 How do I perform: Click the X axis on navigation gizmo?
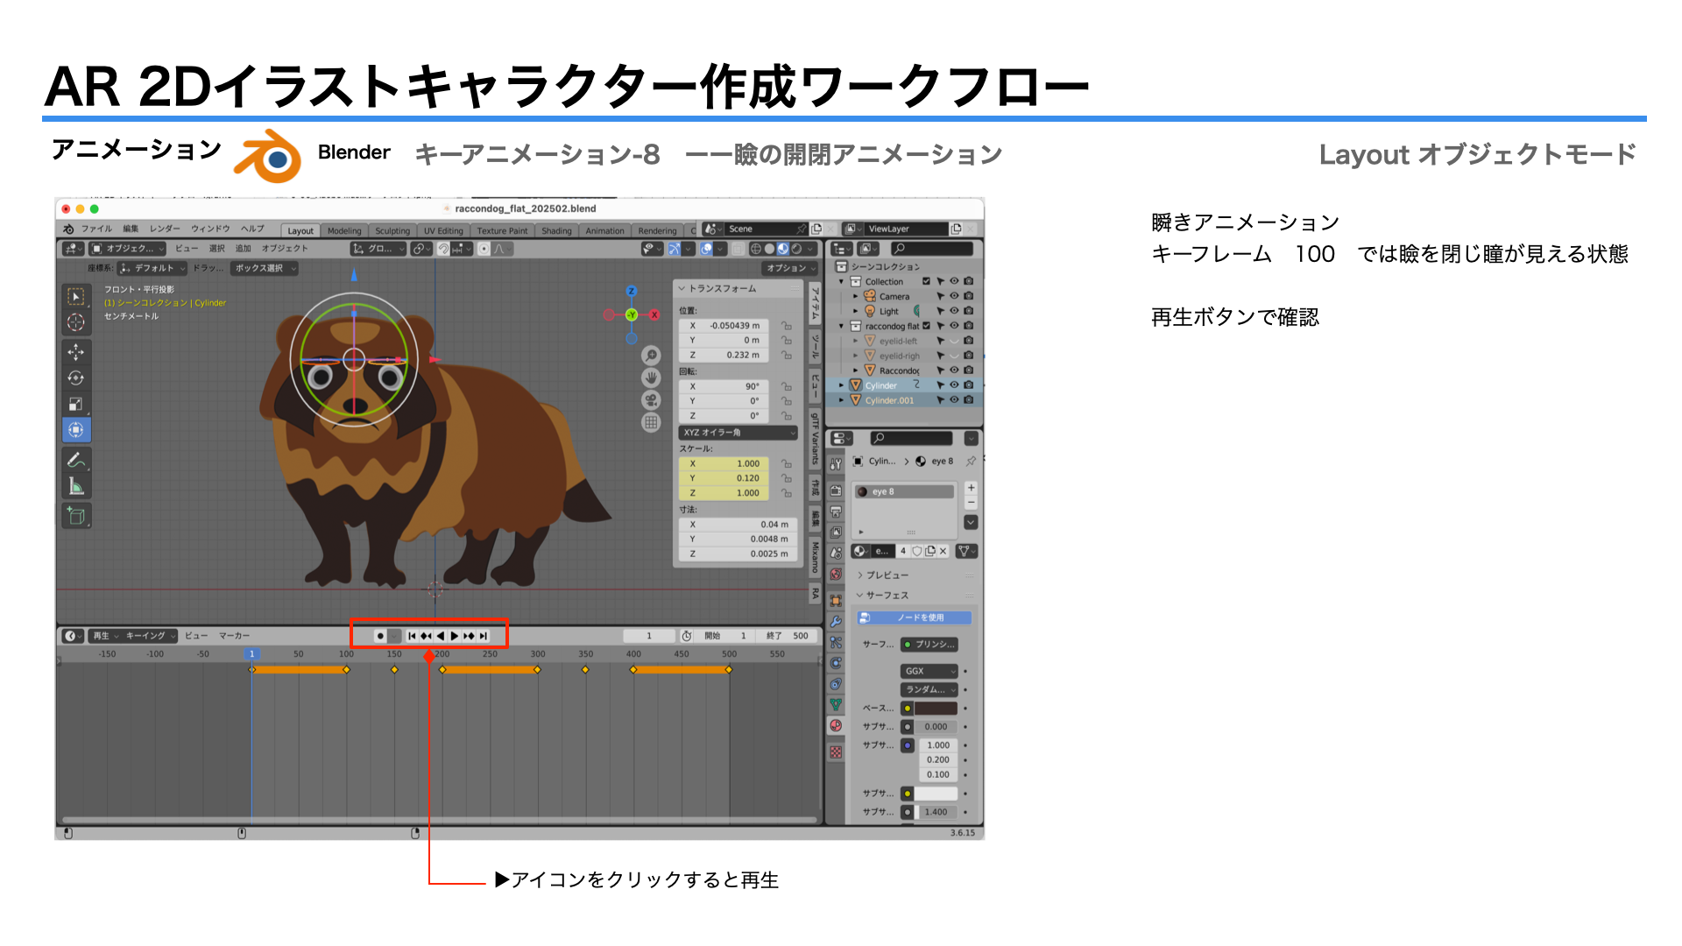(x=654, y=314)
